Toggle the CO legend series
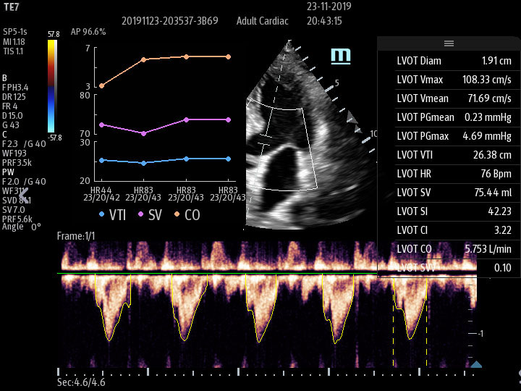This screenshot has height=391, width=521. point(187,215)
